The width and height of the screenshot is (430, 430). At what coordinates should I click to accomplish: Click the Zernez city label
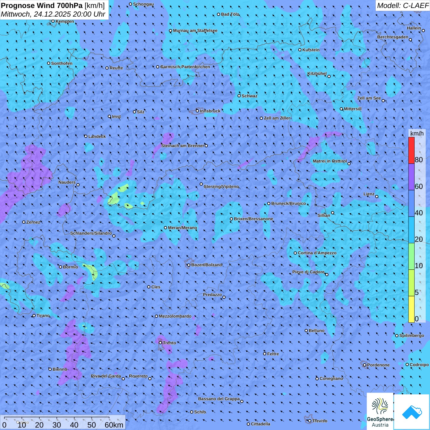point(33,222)
